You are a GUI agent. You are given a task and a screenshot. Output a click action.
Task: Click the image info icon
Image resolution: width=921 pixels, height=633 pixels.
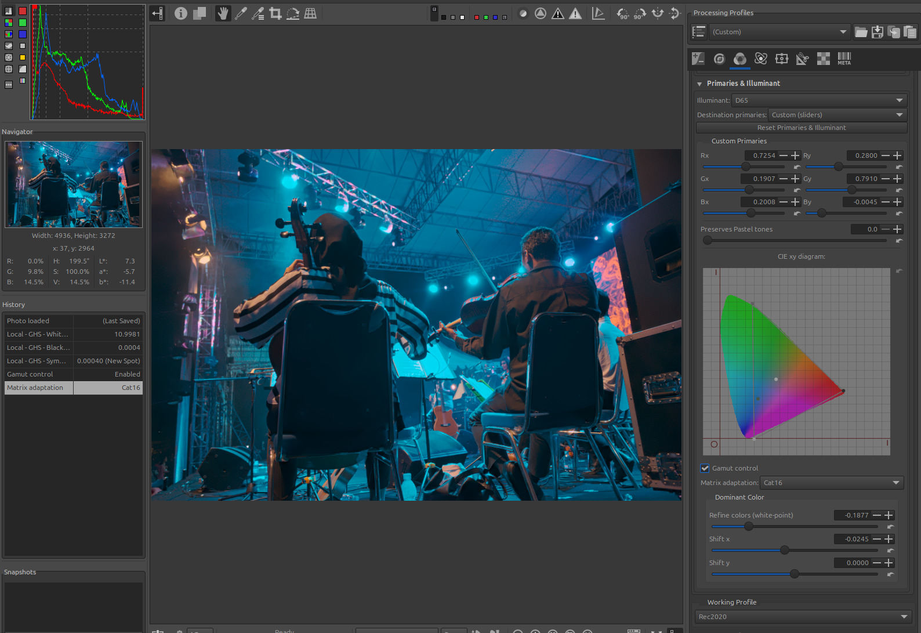[181, 13]
